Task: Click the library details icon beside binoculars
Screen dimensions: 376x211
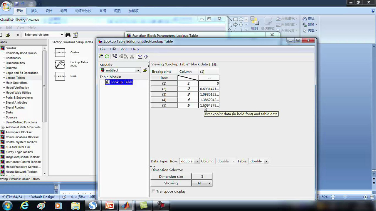Action: (75, 35)
